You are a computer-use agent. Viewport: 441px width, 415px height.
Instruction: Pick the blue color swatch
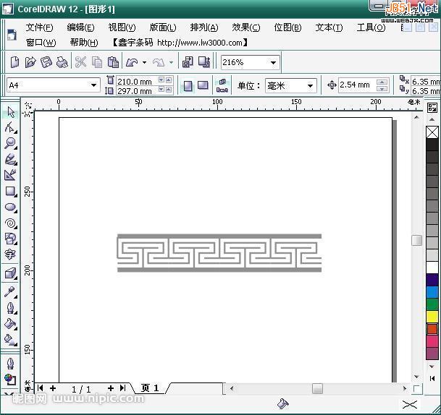[432, 292]
